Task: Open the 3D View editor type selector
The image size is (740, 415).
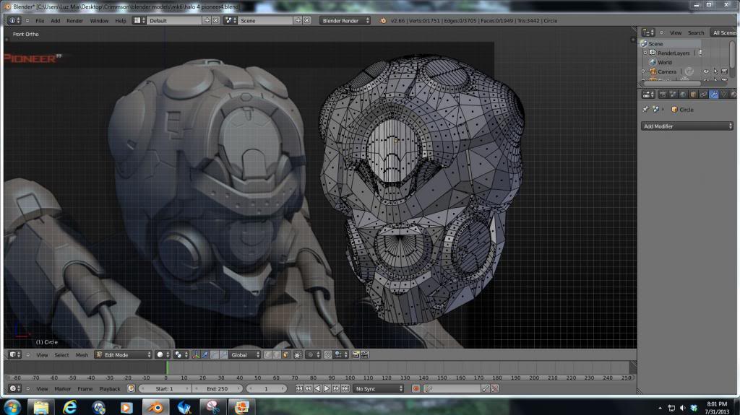Action: tap(14, 354)
